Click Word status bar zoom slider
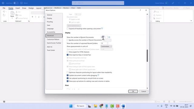The height and width of the screenshot is (109, 194). [x=185, y=102]
